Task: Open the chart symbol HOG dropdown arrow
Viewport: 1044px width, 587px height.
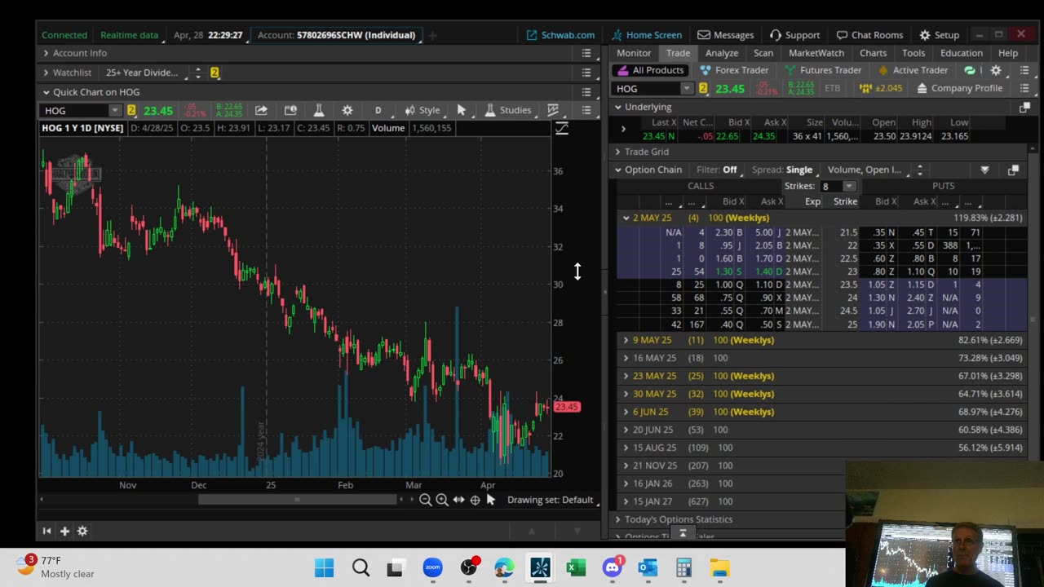Action: 115,110
